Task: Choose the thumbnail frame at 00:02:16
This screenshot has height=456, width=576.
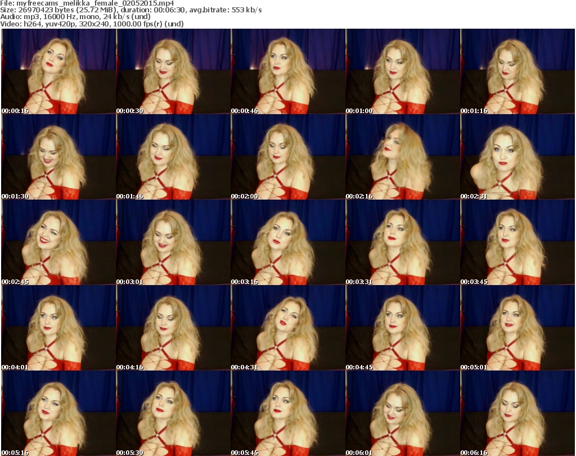Action: [403, 157]
